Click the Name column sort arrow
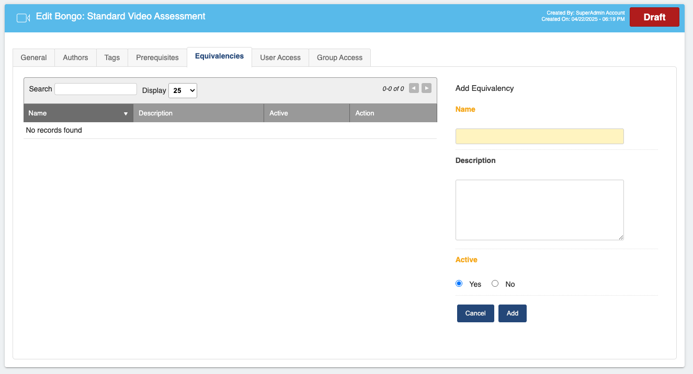The width and height of the screenshot is (693, 374). (126, 113)
